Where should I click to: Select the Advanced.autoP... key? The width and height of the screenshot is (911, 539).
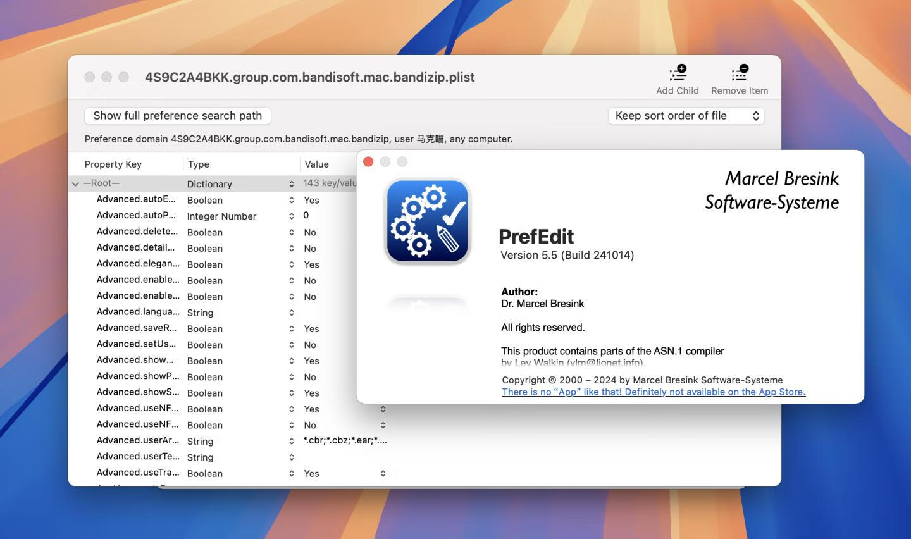click(136, 215)
